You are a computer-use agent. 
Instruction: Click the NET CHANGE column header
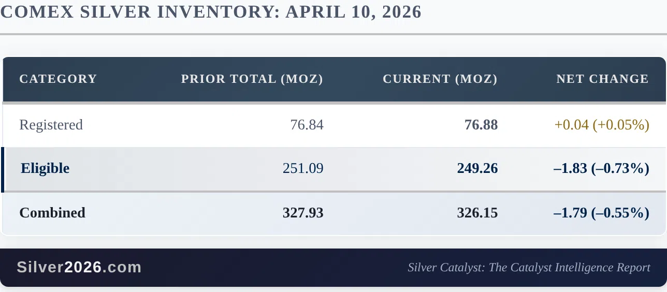point(602,79)
